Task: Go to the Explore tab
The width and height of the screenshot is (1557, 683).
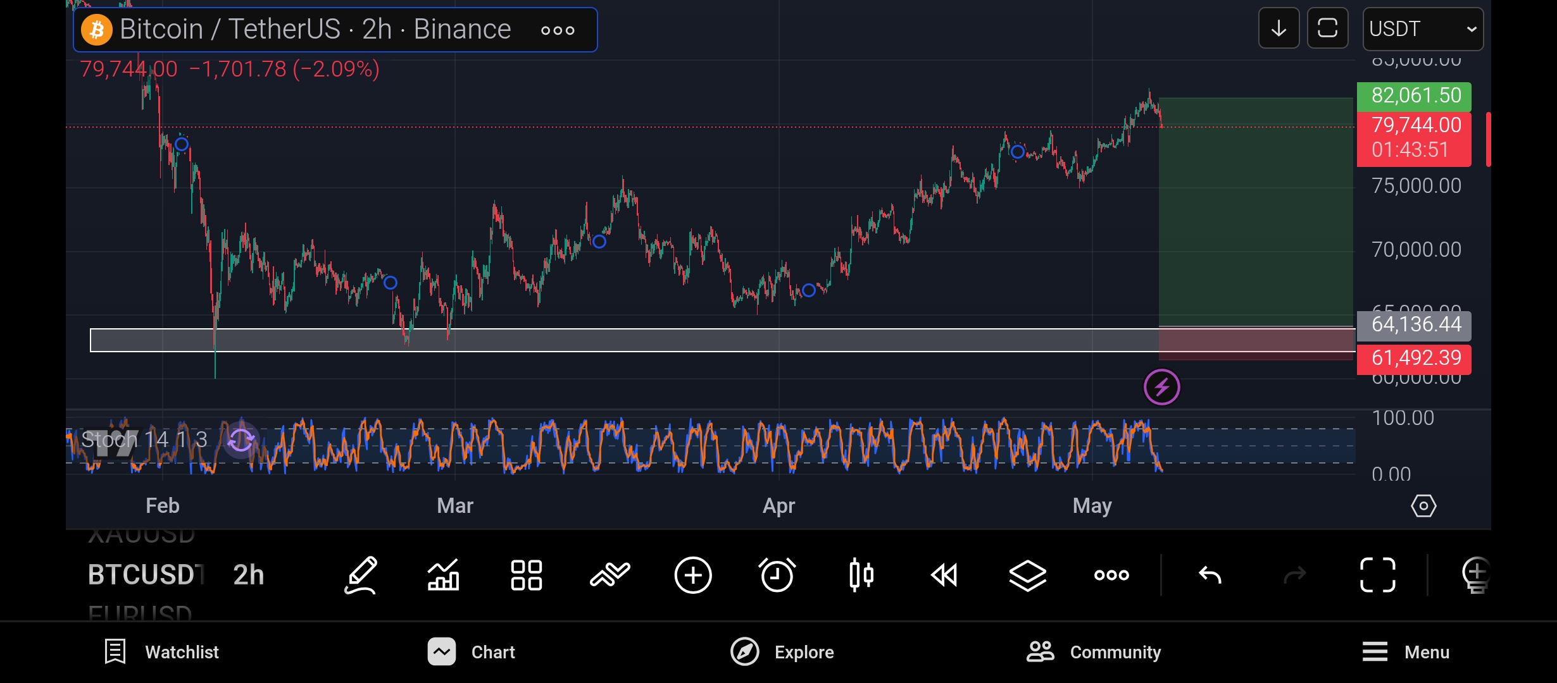Action: 782,652
